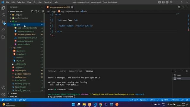Screen dimensions: 190x107
Task: Change UTF-8 file encoding
Action: click(152, 100)
